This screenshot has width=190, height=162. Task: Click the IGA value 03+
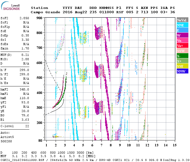click(x=164, y=12)
